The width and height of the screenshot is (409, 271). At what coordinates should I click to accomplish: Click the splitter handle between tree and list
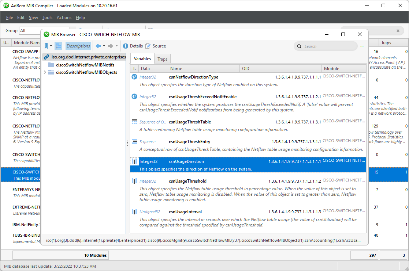pos(127,143)
